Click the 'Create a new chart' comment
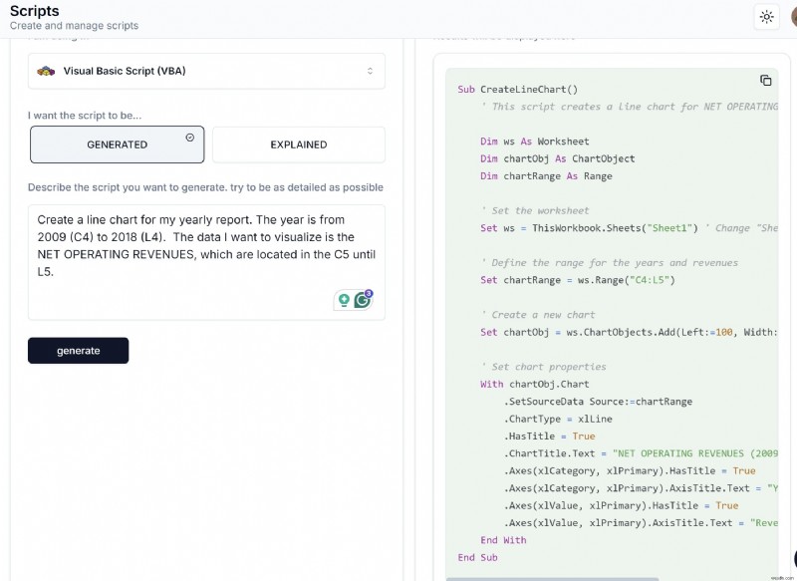This screenshot has width=797, height=581. tap(538, 315)
